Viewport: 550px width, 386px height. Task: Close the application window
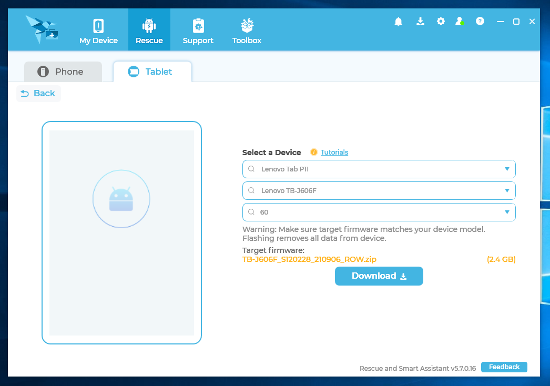tap(532, 22)
